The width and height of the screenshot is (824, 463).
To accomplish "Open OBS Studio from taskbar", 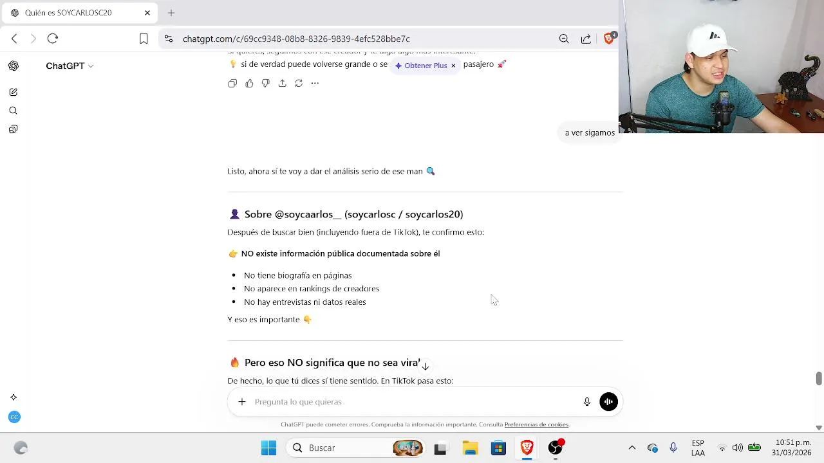I will pos(556,448).
